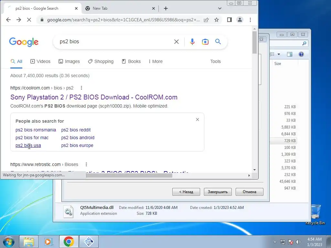Click the vertical scrollbar thumb in Chrome
Viewport: 331px width, 248px height.
click(254, 42)
